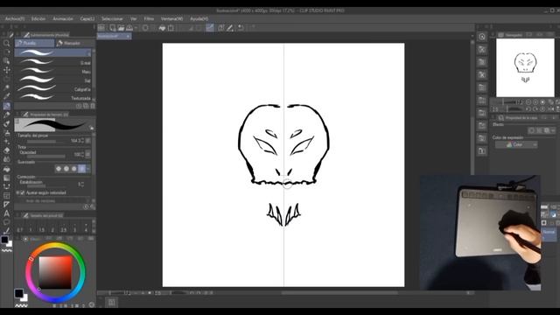Choose third anti-aliasing (Suavizado) option
560x315 pixels.
[x=74, y=169]
